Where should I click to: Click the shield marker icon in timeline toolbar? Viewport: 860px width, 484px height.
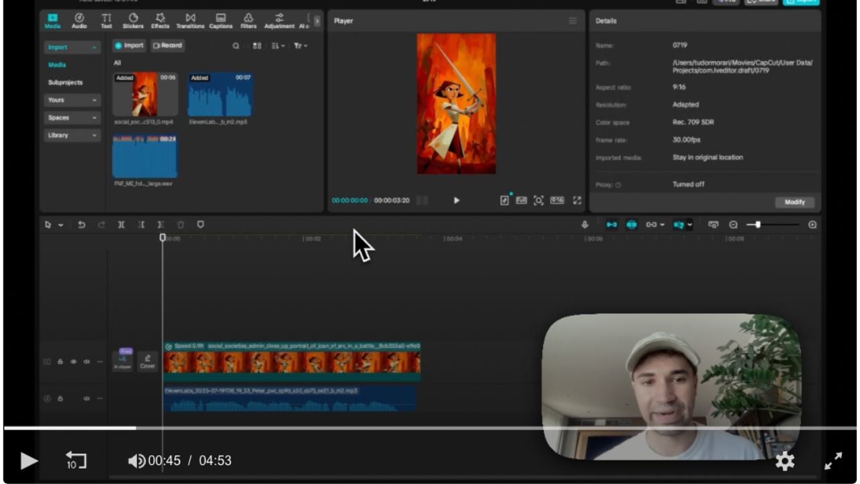tap(200, 225)
